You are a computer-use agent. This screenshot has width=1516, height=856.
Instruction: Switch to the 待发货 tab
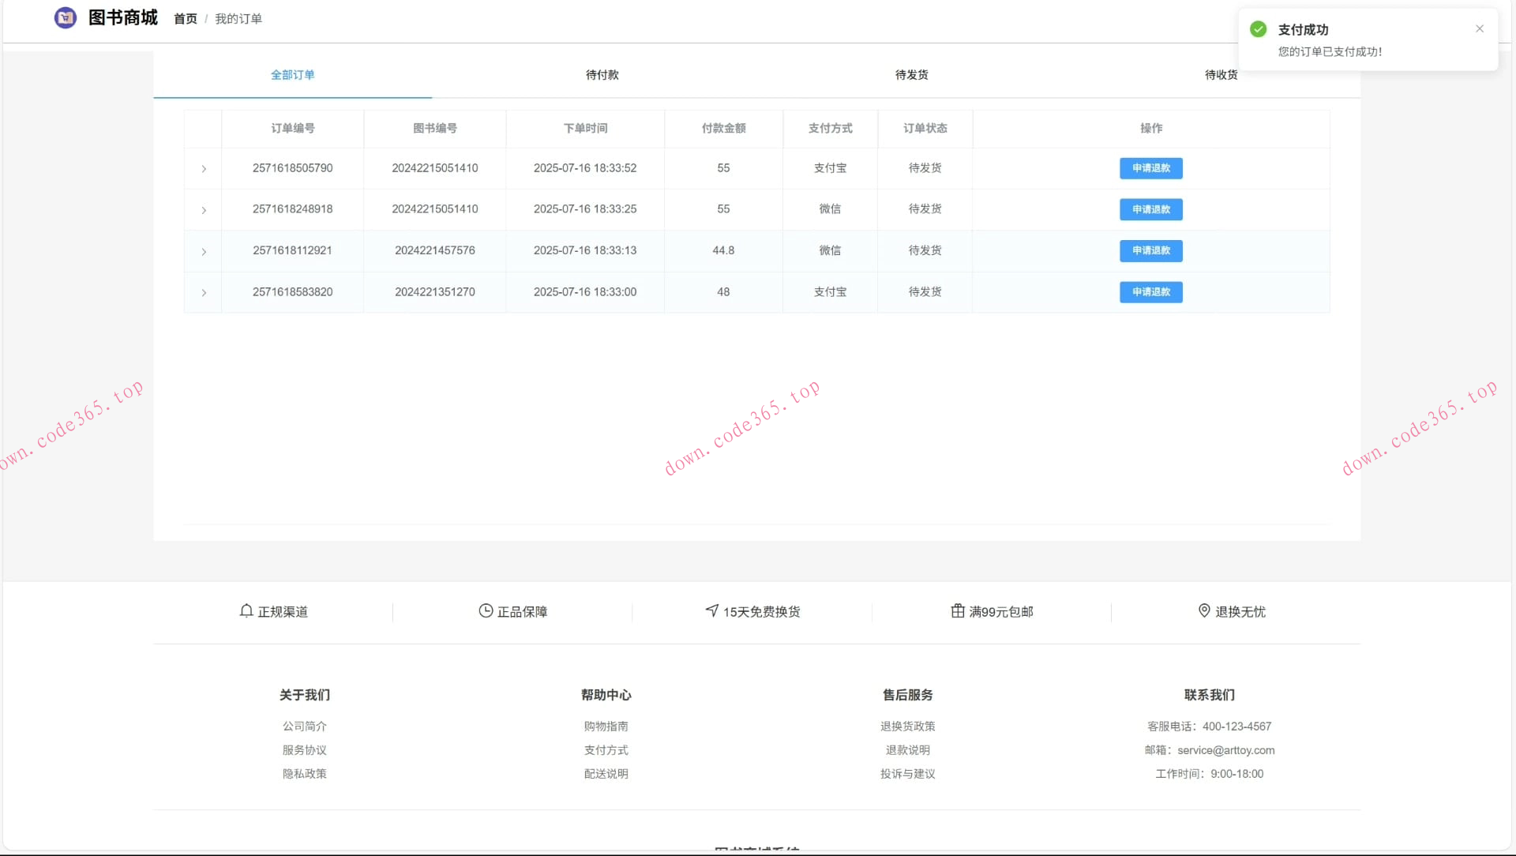pos(911,75)
